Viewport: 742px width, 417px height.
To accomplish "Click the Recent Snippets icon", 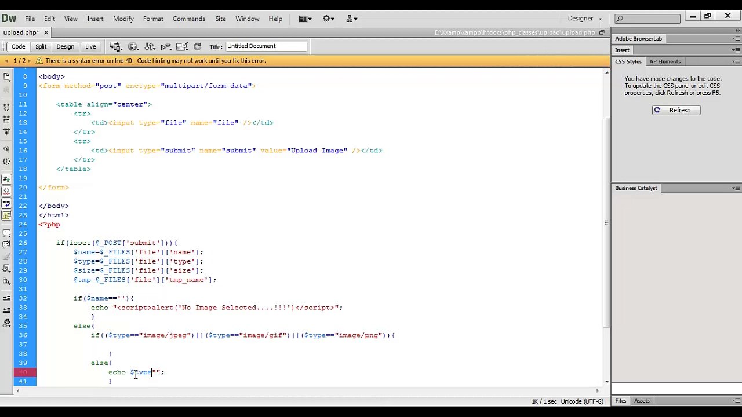I will pos(7,269).
